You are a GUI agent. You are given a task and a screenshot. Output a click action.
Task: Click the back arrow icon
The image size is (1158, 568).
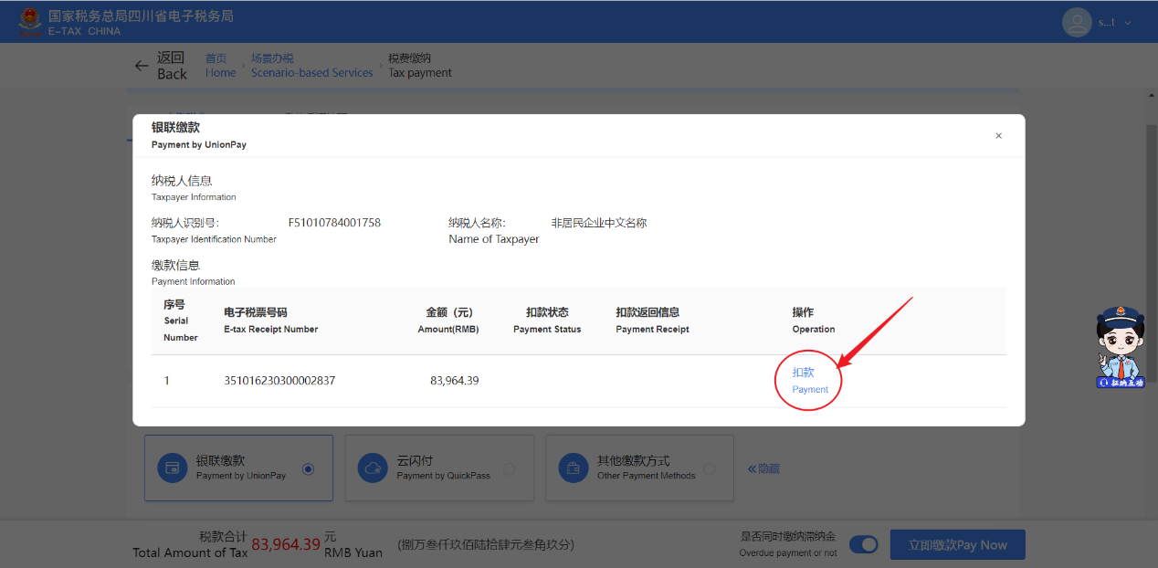pos(142,66)
